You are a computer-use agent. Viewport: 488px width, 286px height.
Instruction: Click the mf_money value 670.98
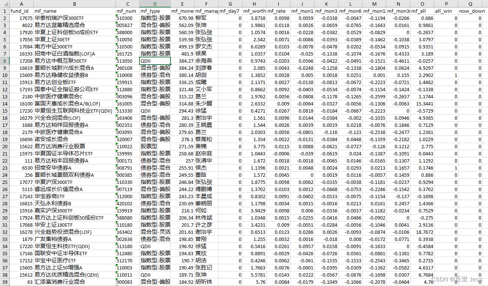182,18
